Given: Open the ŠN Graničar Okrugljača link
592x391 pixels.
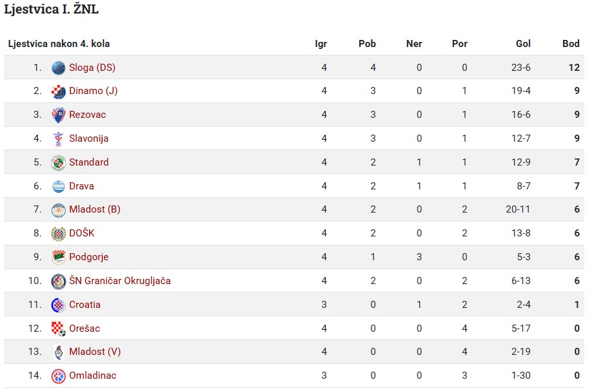Looking at the screenshot, I should coord(120,280).
